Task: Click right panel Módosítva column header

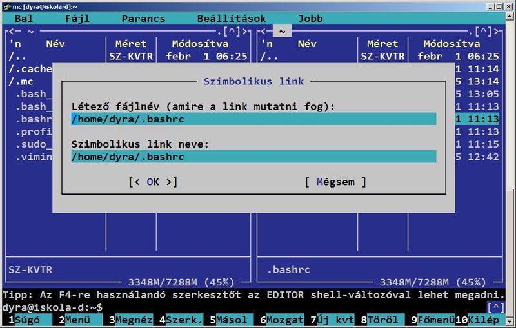Action: [452, 44]
